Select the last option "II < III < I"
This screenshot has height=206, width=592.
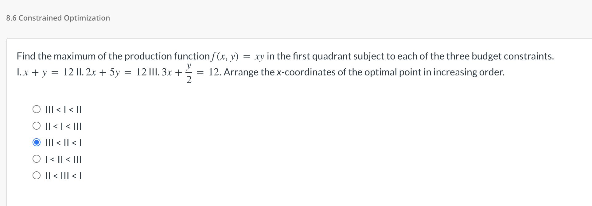pyautogui.click(x=63, y=176)
